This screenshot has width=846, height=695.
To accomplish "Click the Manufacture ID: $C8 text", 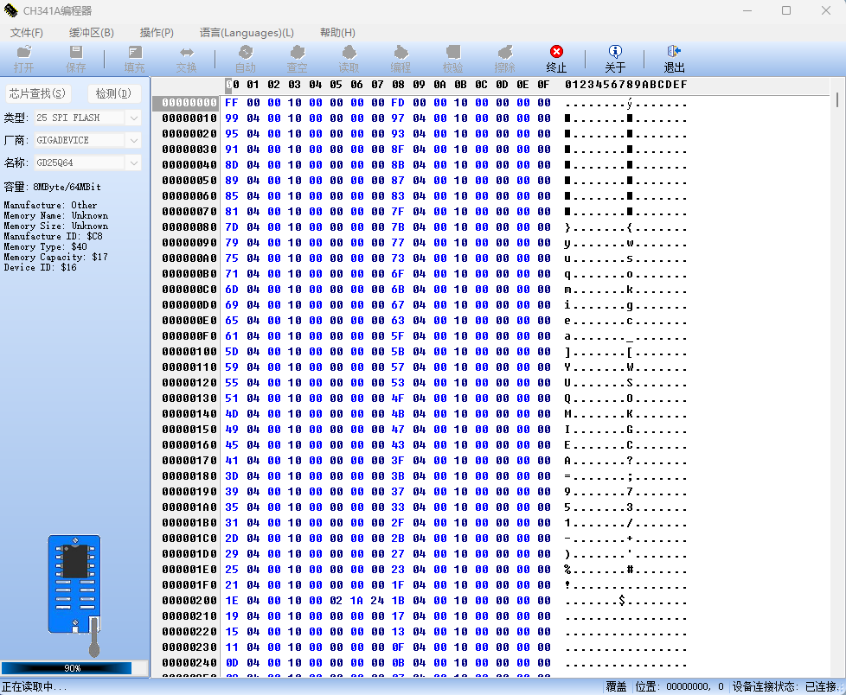I will click(x=53, y=236).
